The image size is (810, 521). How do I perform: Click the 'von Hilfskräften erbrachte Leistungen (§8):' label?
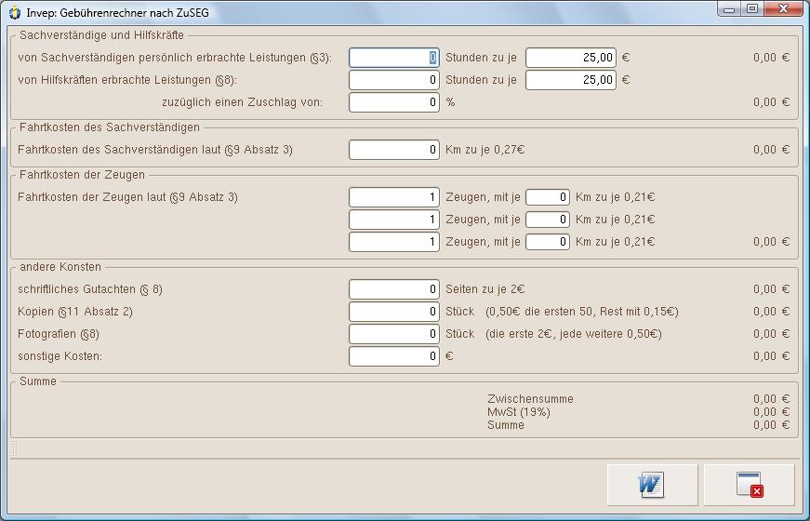click(x=127, y=80)
